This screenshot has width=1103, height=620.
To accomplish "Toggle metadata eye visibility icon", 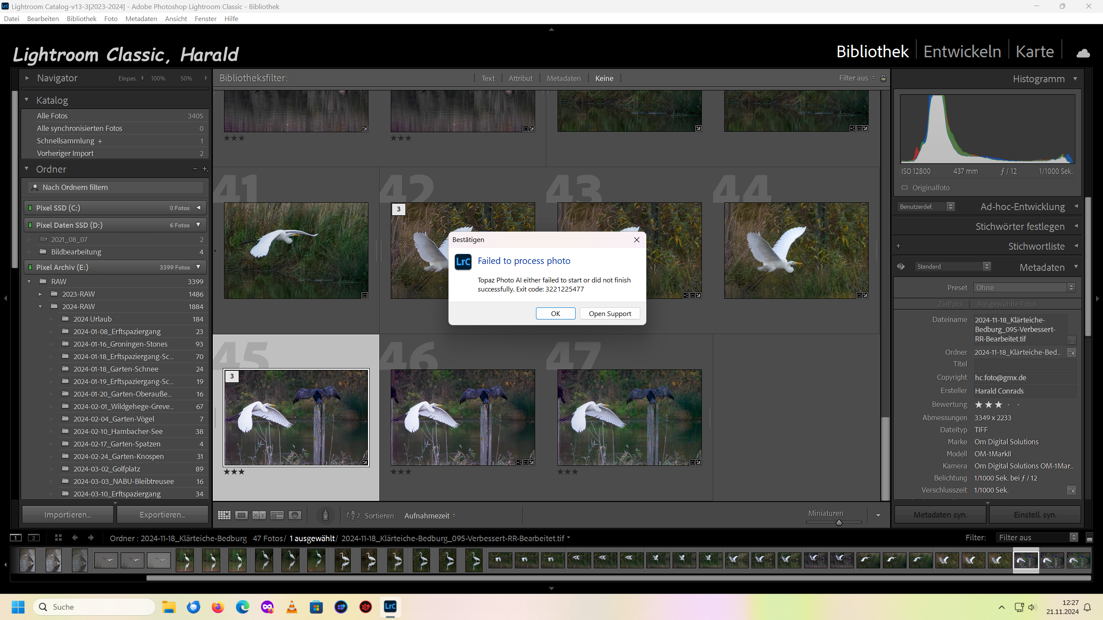I will [901, 267].
